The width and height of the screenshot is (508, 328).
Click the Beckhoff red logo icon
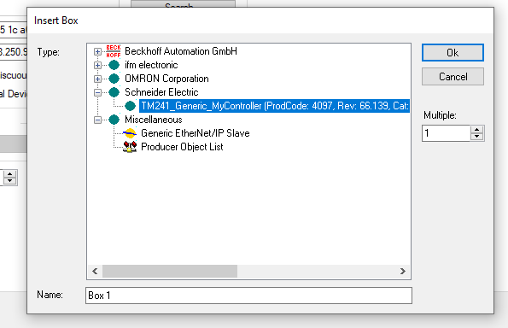[114, 51]
